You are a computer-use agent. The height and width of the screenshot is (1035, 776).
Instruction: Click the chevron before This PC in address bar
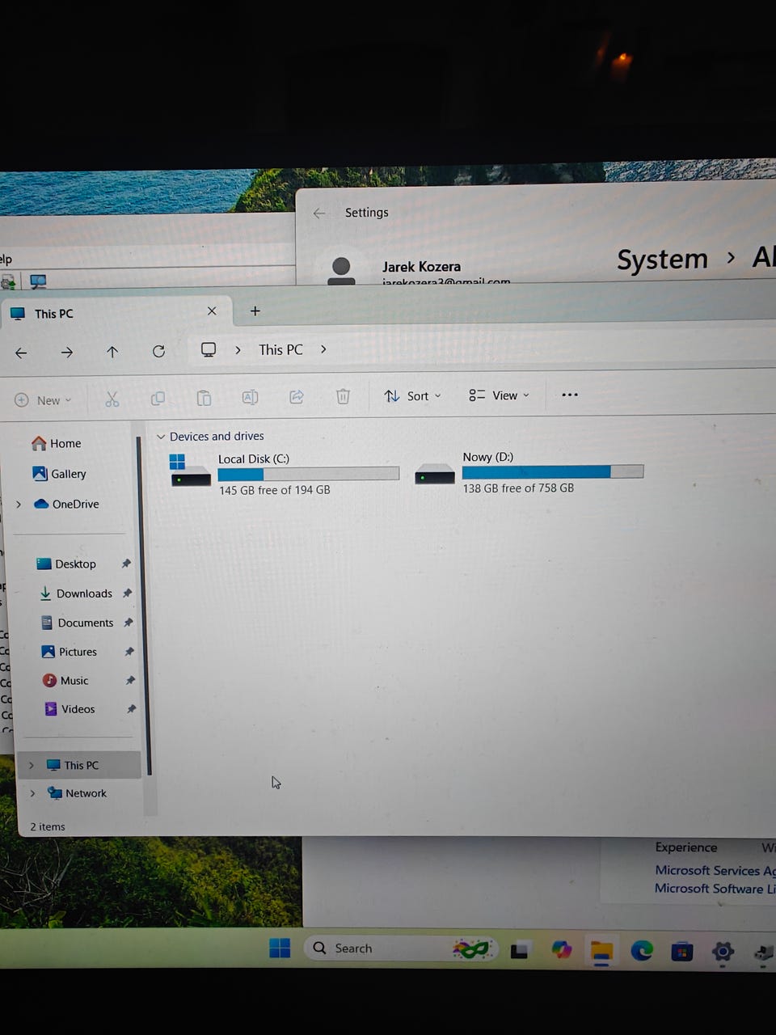pyautogui.click(x=238, y=350)
